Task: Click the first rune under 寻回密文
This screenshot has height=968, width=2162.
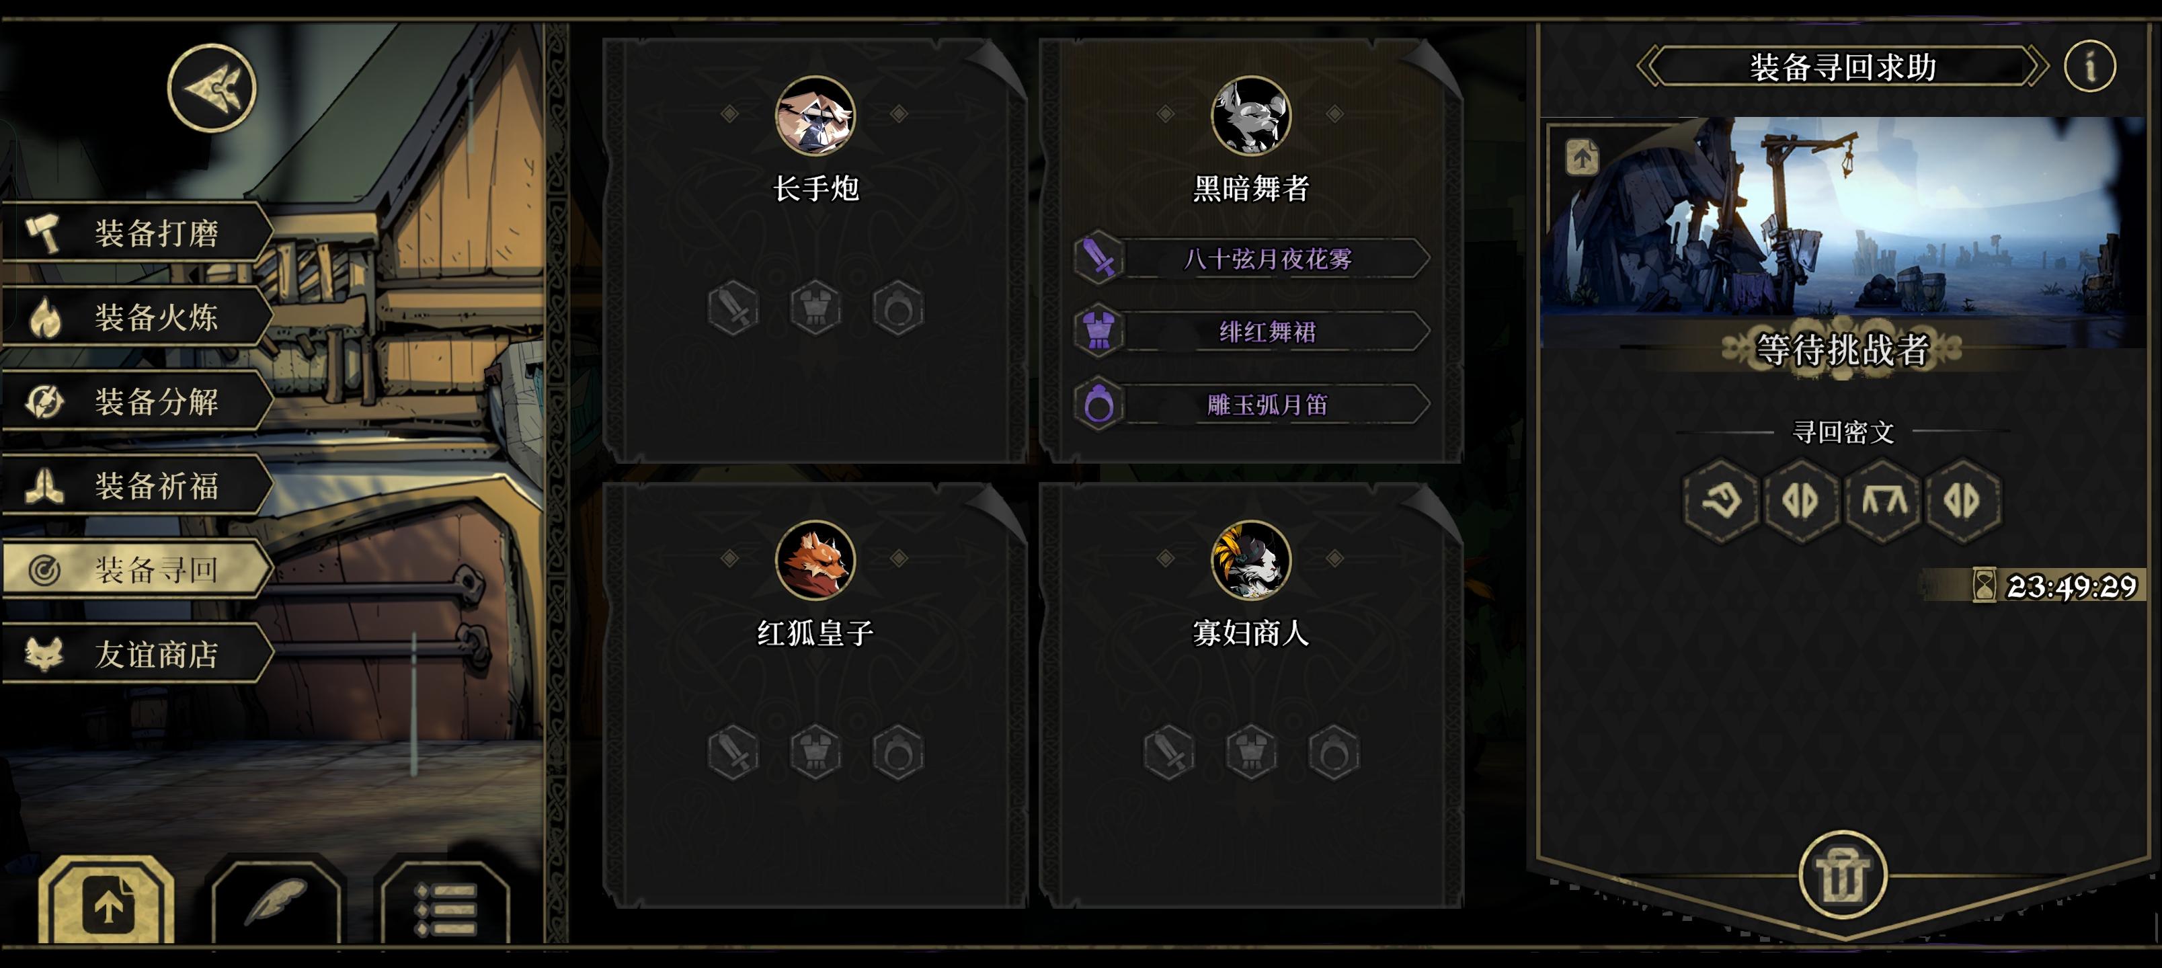Action: (x=1720, y=501)
